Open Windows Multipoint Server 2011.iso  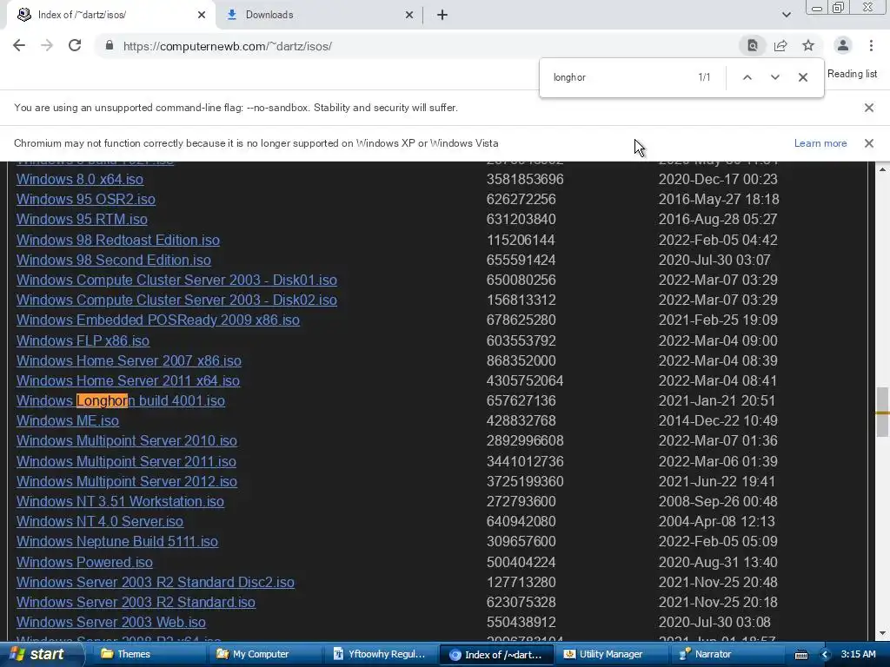[126, 461]
